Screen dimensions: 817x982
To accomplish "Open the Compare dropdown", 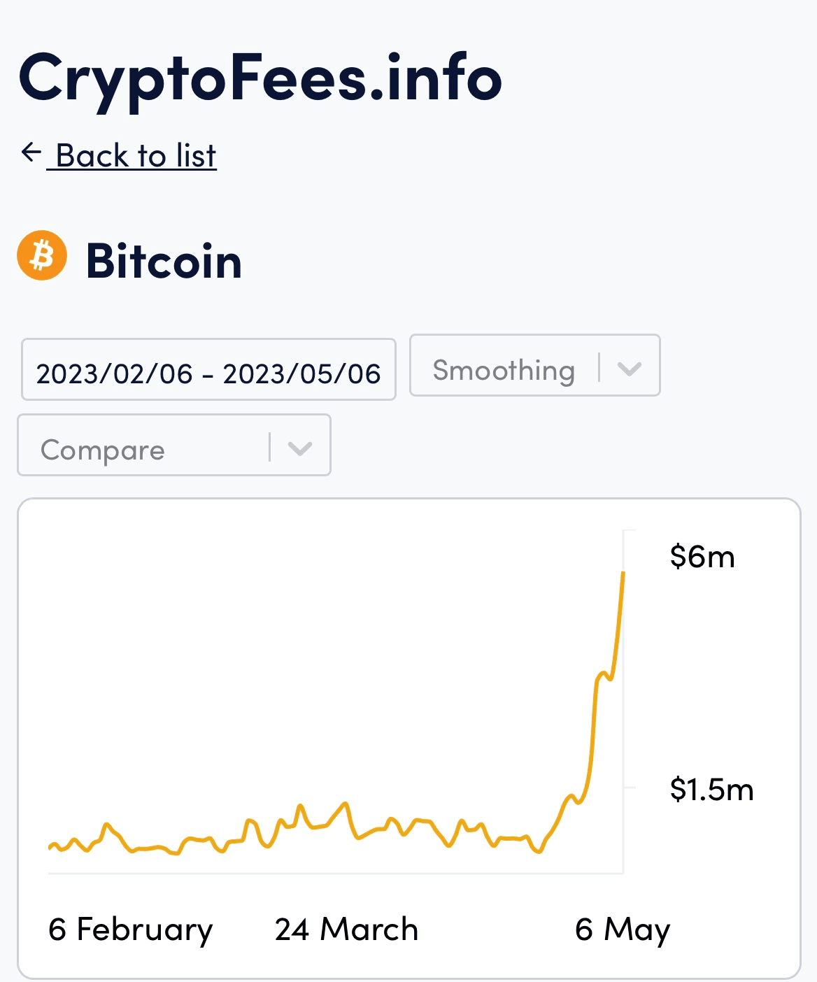I will 173,446.
